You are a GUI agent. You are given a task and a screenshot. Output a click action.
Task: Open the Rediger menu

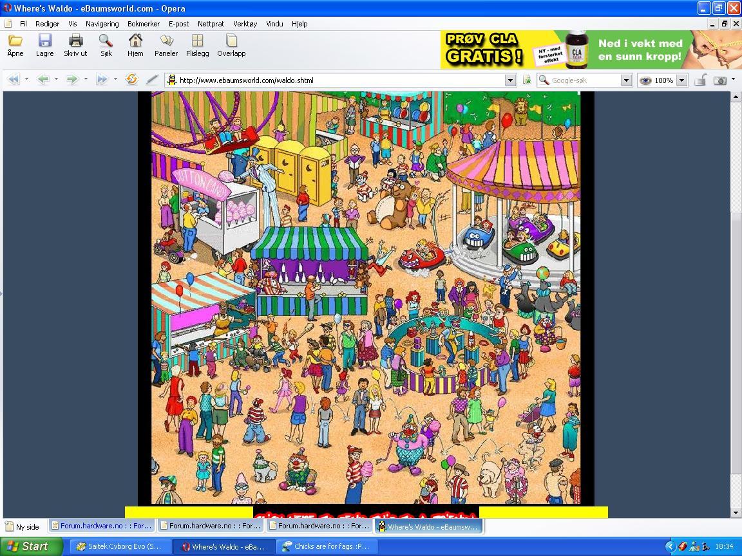coord(47,24)
